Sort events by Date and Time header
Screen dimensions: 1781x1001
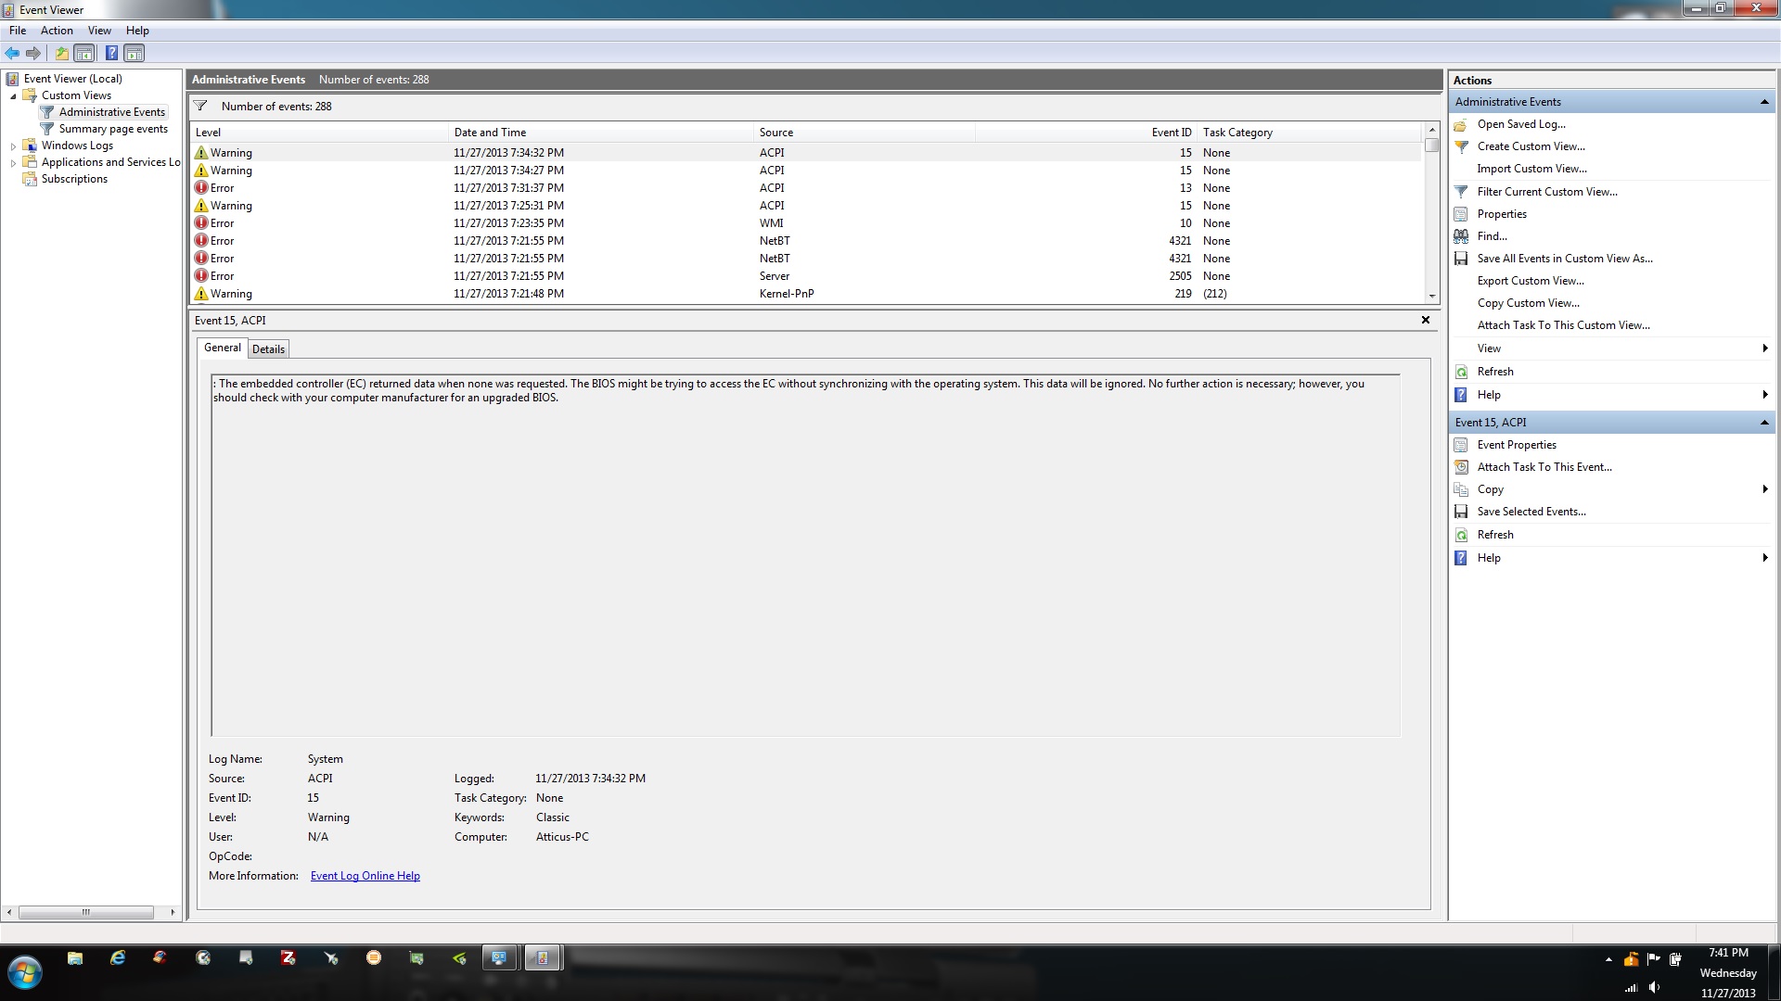(601, 133)
